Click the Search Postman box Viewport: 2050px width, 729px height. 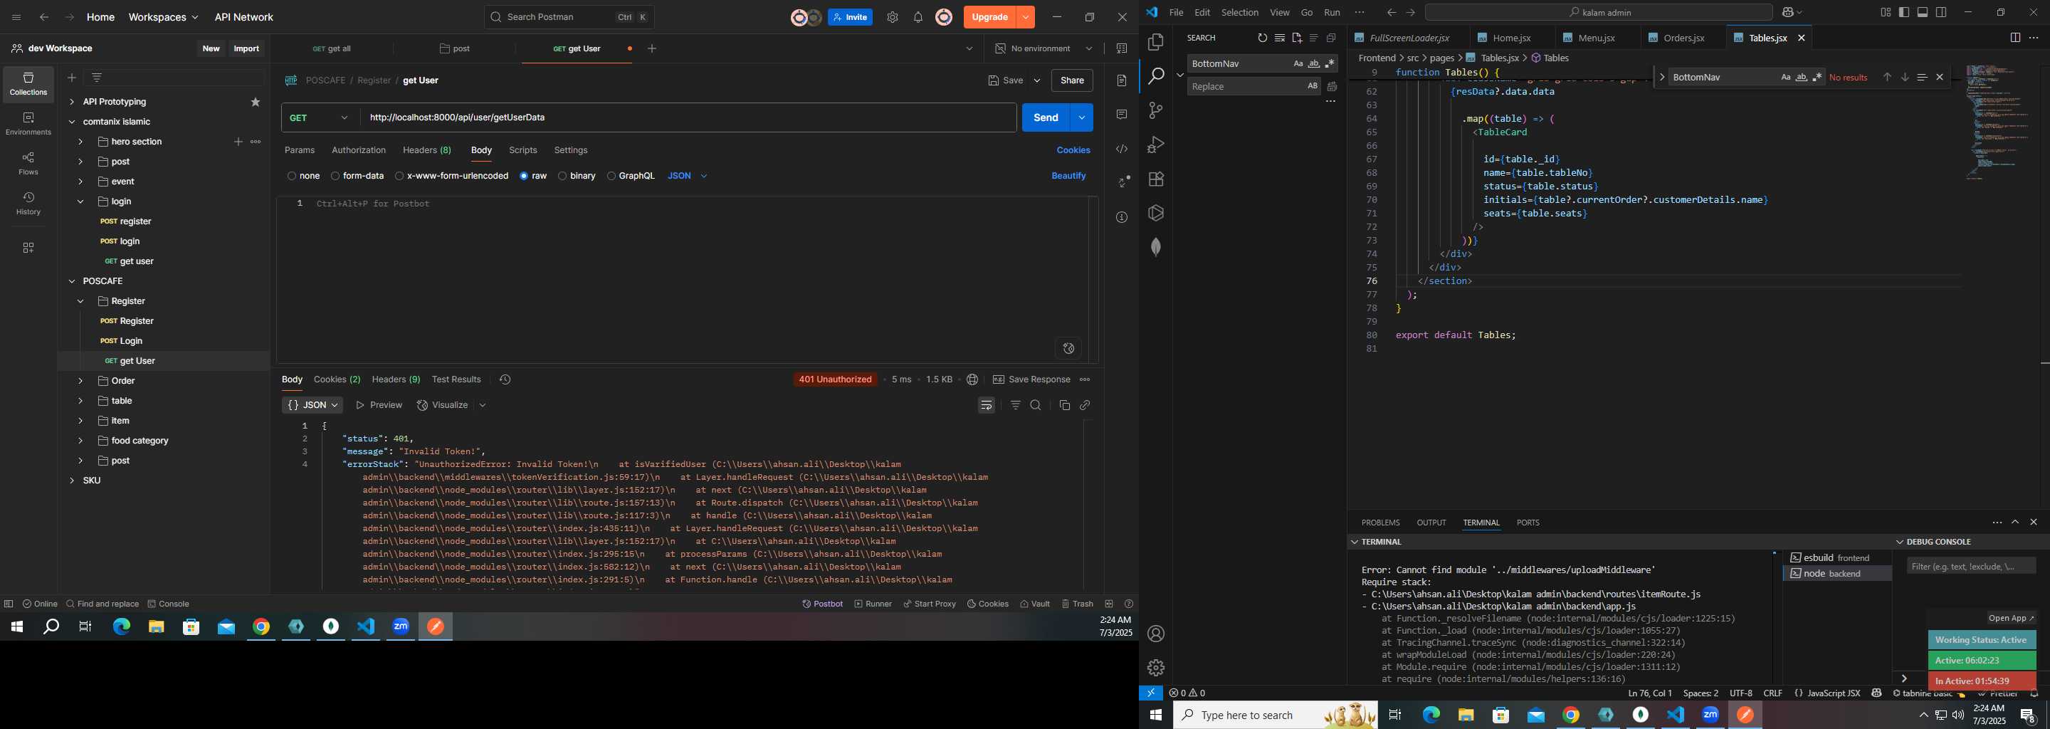tap(569, 18)
